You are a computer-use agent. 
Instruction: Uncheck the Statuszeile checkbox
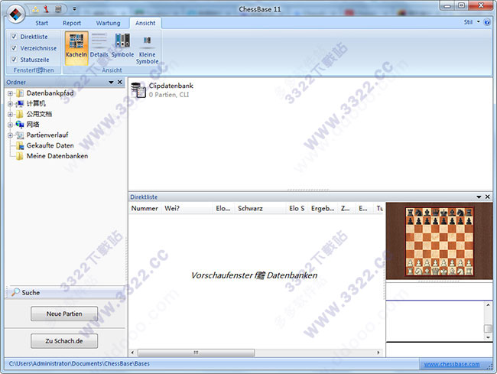point(14,59)
